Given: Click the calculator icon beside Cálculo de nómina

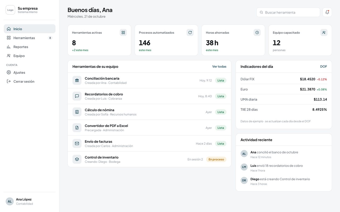Looking at the screenshot, I should 77,112.
